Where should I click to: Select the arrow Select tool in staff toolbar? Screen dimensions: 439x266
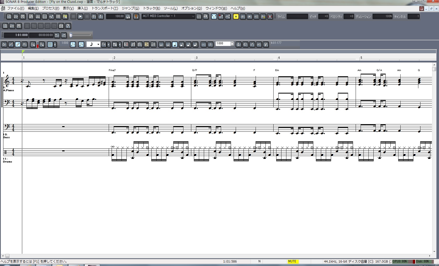tap(4, 44)
